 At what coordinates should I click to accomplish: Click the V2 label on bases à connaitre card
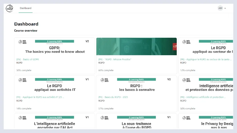169,79
